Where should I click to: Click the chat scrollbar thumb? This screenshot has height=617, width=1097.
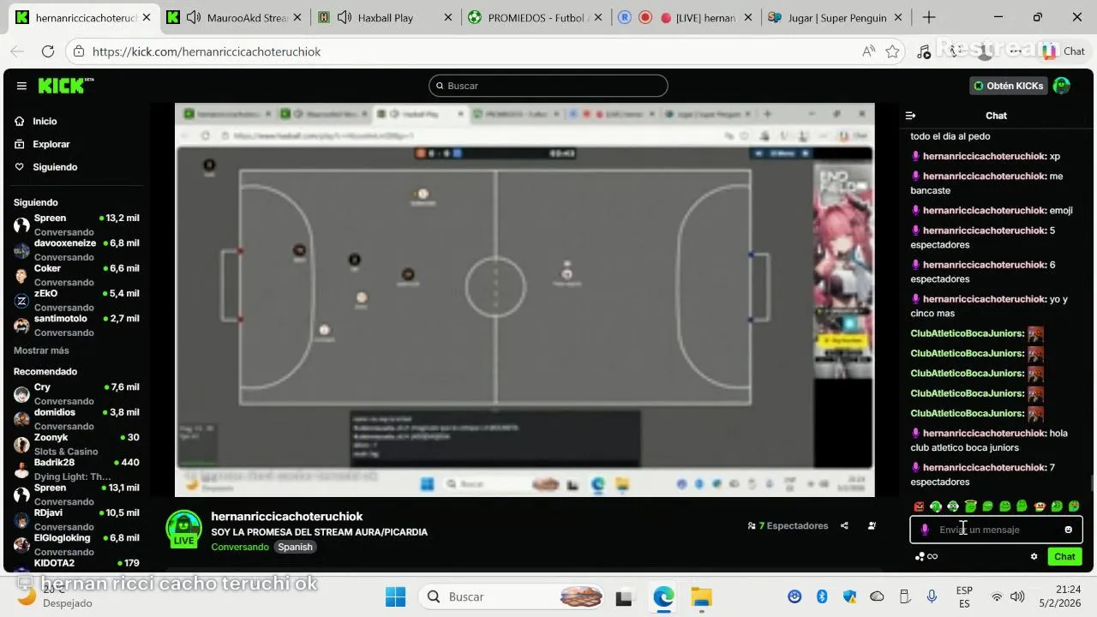point(1091,484)
